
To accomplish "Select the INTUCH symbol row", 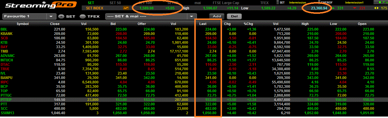I will [7, 60].
